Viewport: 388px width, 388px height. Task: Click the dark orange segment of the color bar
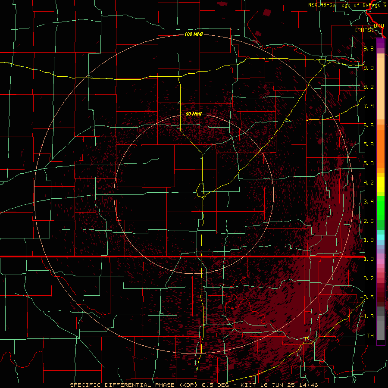381,149
